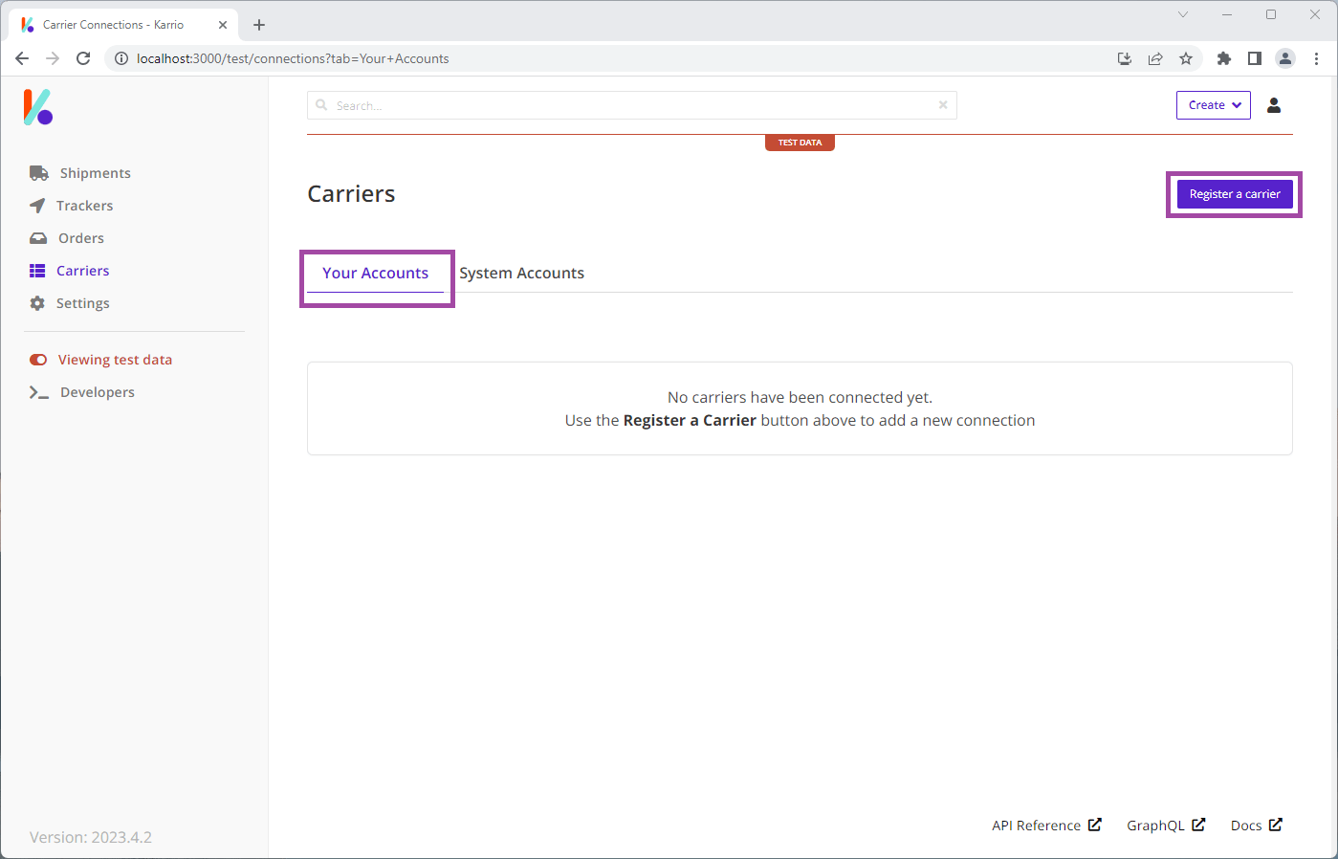
Task: Toggle the Viewing test data switch
Action: coord(38,360)
